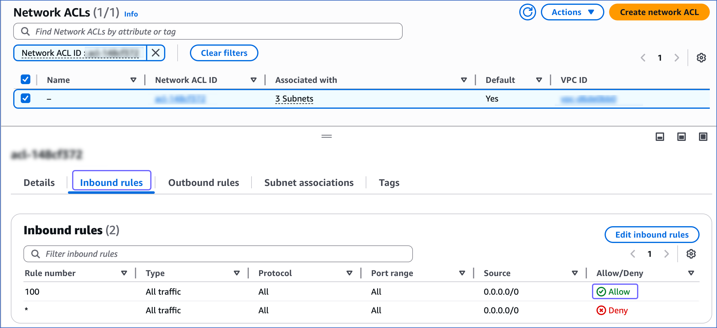The height and width of the screenshot is (328, 717).
Task: Go to previous page of Network ACLs
Action: 643,58
